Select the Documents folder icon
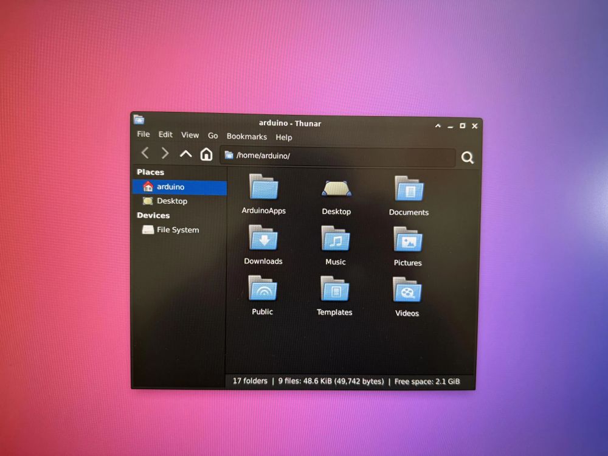 [x=409, y=189]
